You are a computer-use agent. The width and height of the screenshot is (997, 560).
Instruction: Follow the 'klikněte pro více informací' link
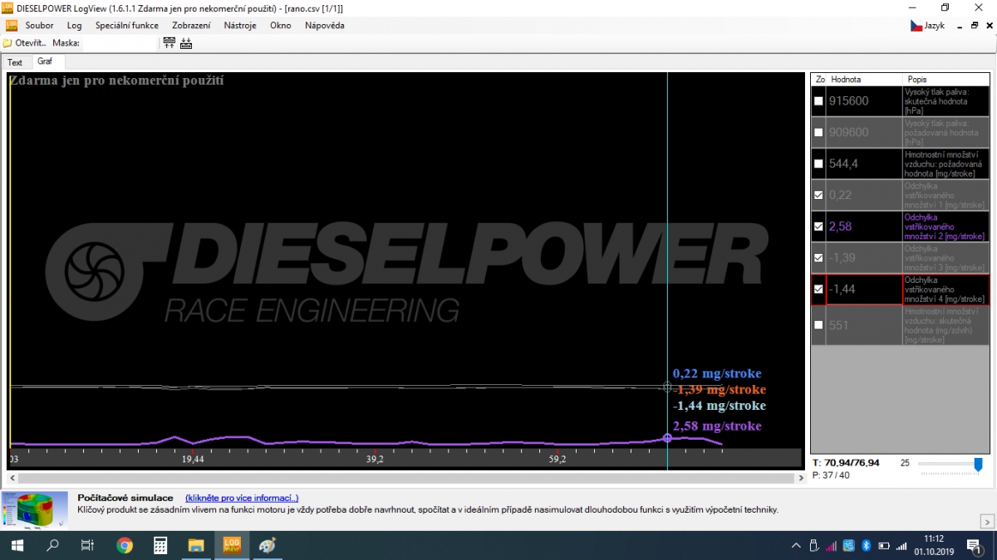tap(242, 498)
